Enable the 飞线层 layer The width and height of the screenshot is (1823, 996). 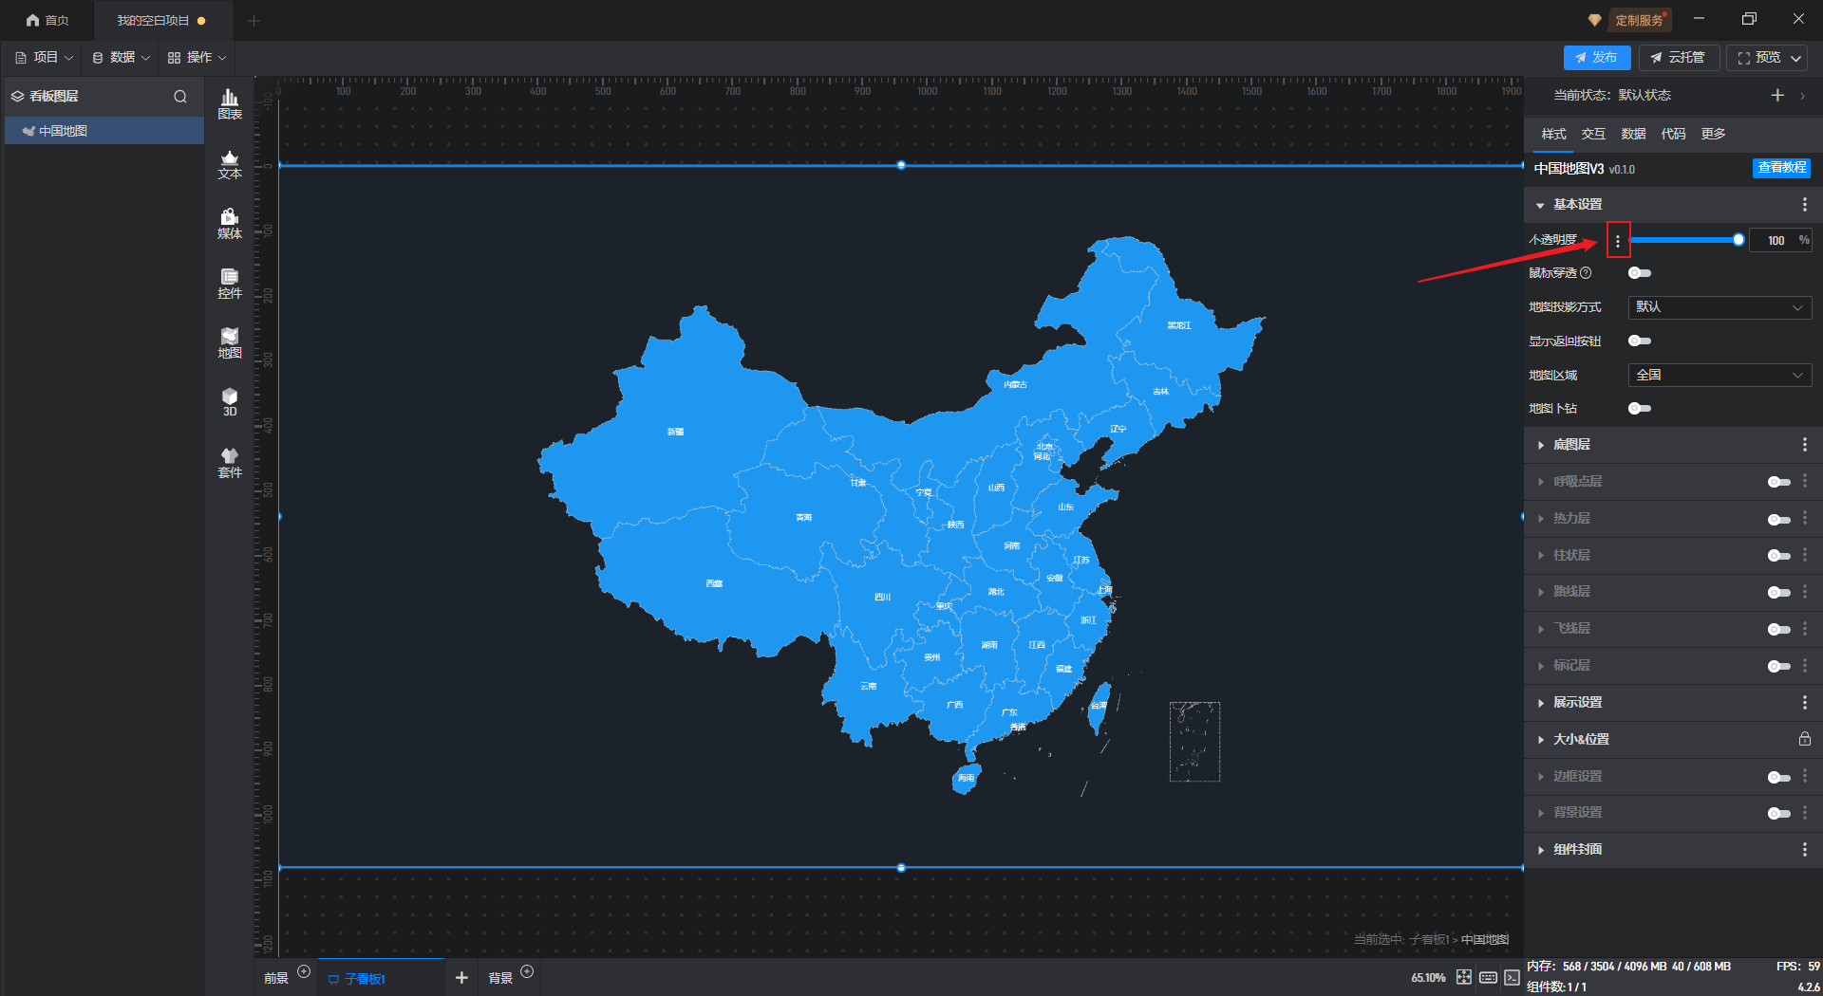coord(1779,629)
